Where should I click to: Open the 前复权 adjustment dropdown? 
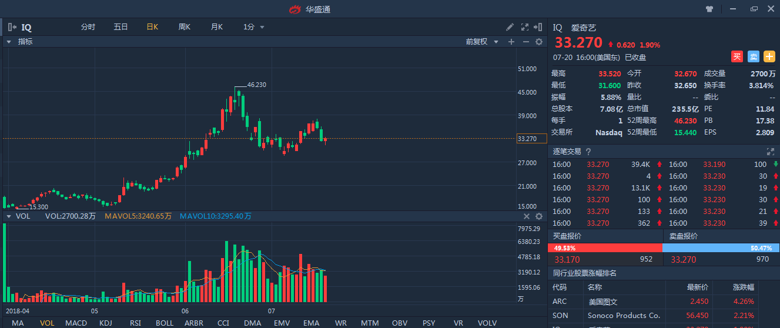pos(482,42)
